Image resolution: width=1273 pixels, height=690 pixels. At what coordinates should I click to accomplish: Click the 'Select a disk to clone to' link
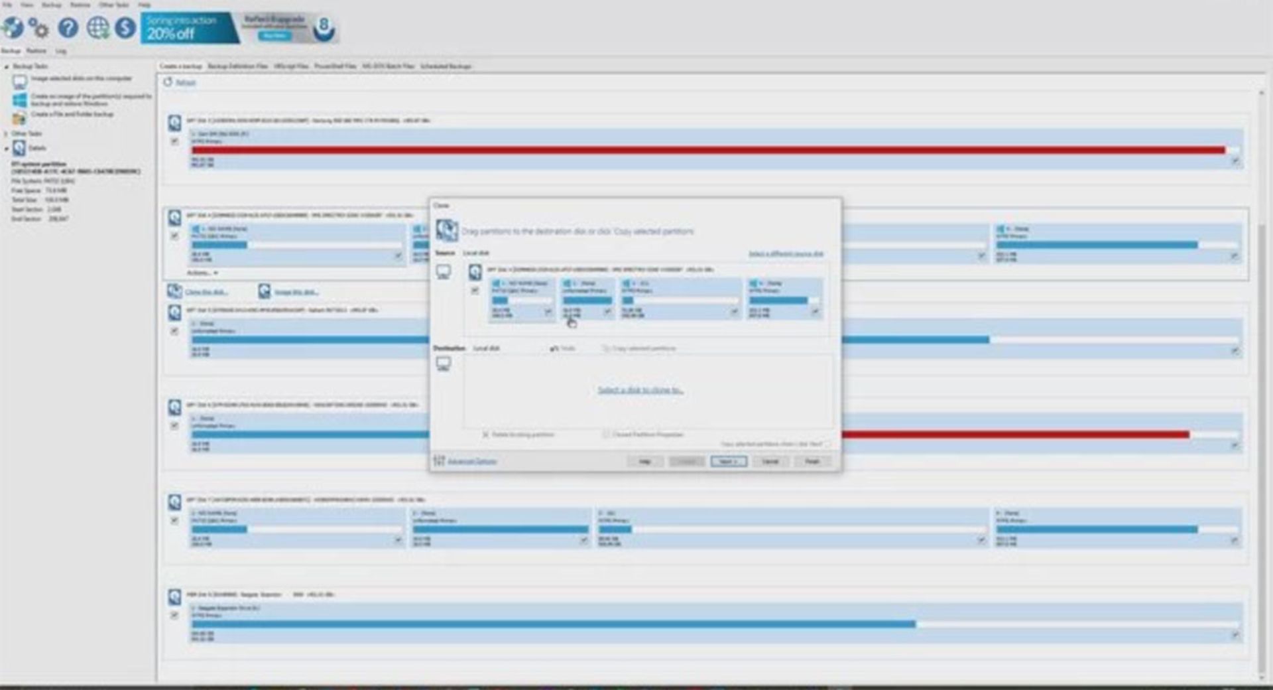(640, 390)
